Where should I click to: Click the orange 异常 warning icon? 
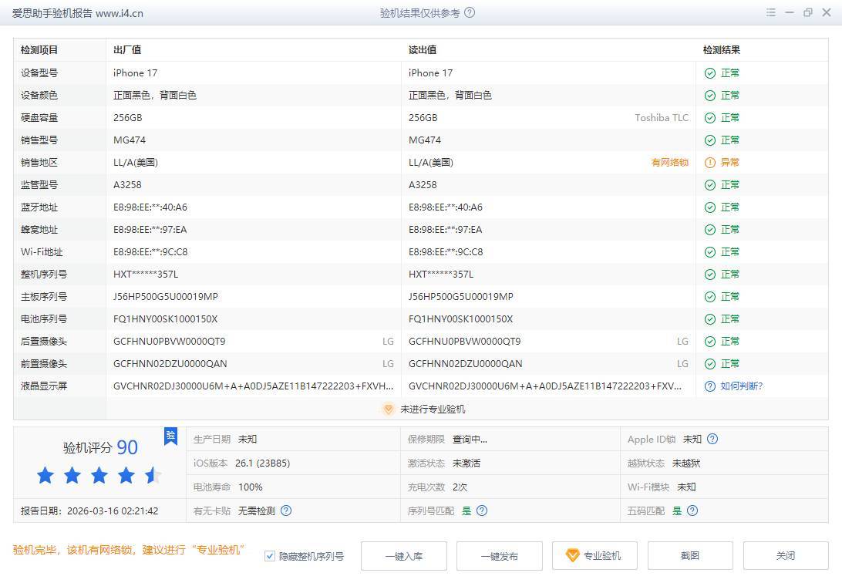709,163
